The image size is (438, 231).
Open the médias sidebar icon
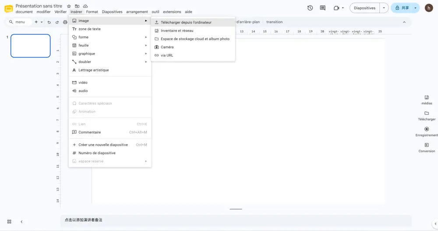[427, 97]
